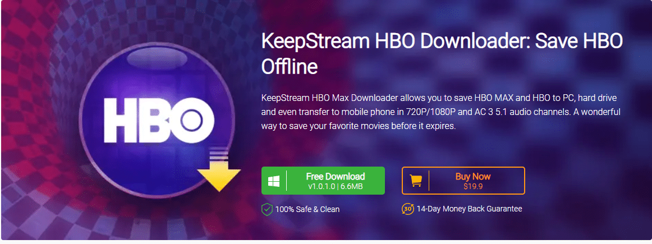Click the green shield checkmark icon
Viewport: 652px width, 244px height.
click(x=267, y=209)
